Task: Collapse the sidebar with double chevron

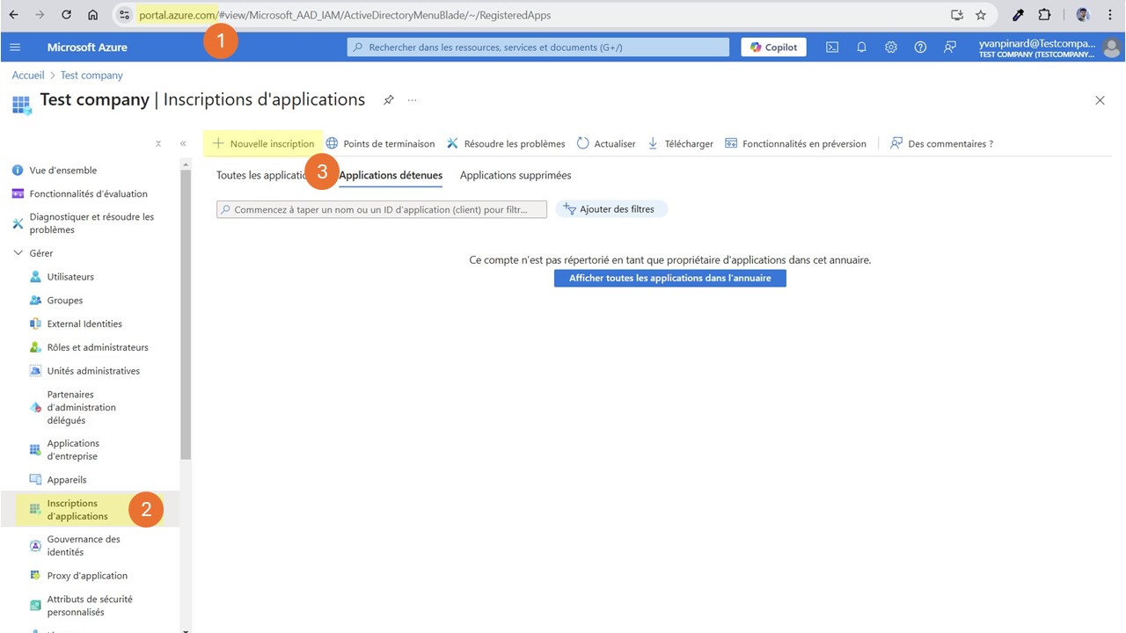Action: coord(183,142)
